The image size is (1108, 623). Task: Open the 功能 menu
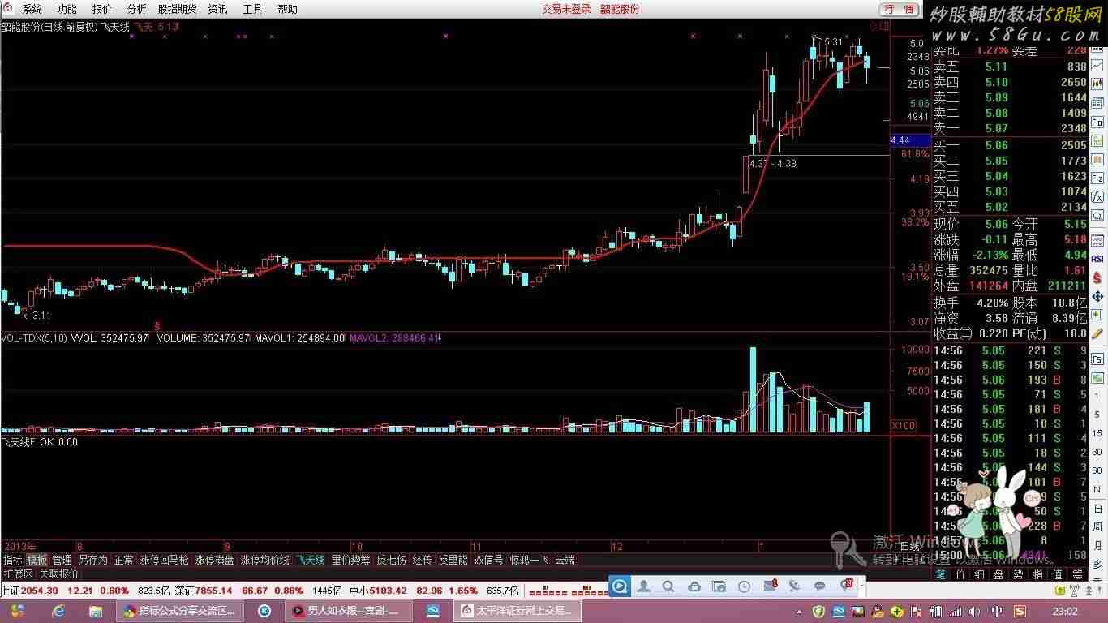(x=67, y=9)
